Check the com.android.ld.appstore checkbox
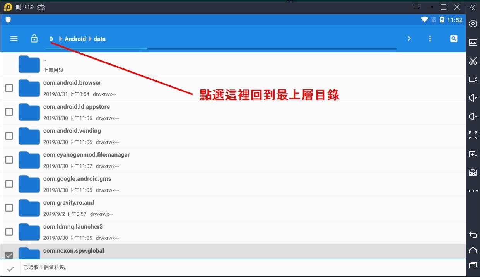The image size is (480, 277). [x=9, y=112]
